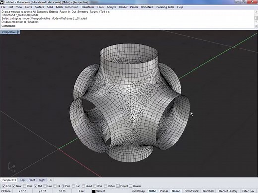Check the Disable osnap checkbox
Image resolution: width=258 pixels, height=193 pixels.
click(130, 186)
